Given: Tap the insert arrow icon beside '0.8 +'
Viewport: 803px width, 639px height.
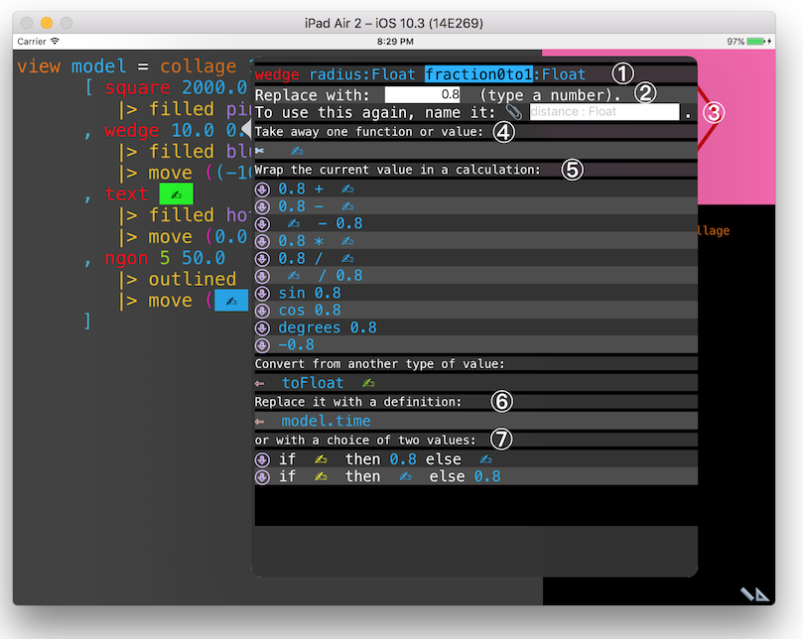Looking at the screenshot, I should (x=262, y=190).
